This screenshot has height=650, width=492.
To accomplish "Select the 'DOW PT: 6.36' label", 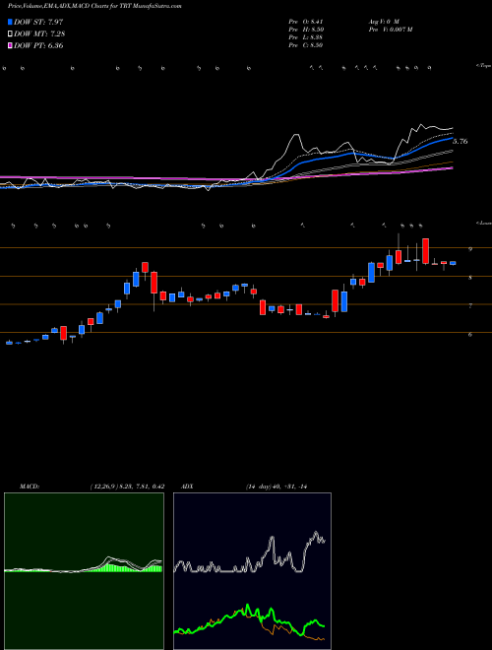I will coord(38,46).
